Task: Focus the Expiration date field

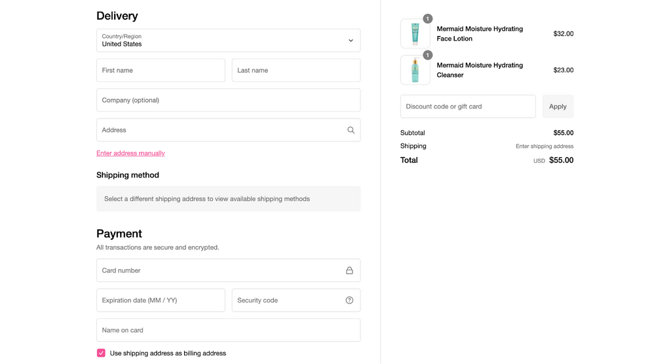Action: 161,300
